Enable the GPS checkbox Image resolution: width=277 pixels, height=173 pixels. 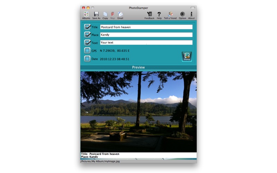87,51
